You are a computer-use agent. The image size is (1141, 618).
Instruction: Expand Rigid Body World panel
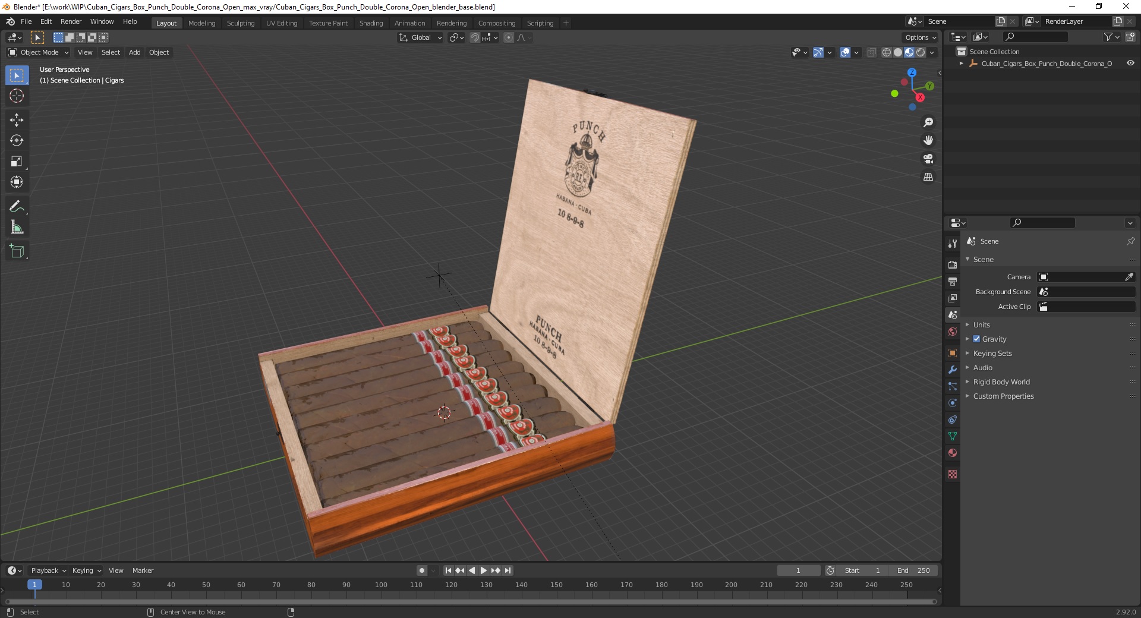[1001, 381]
